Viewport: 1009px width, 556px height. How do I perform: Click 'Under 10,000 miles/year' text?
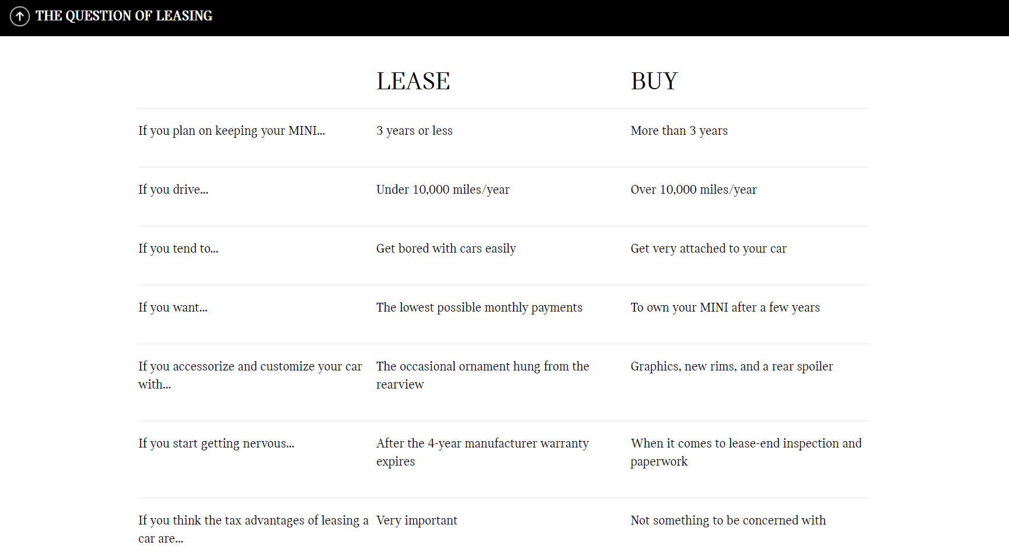443,190
